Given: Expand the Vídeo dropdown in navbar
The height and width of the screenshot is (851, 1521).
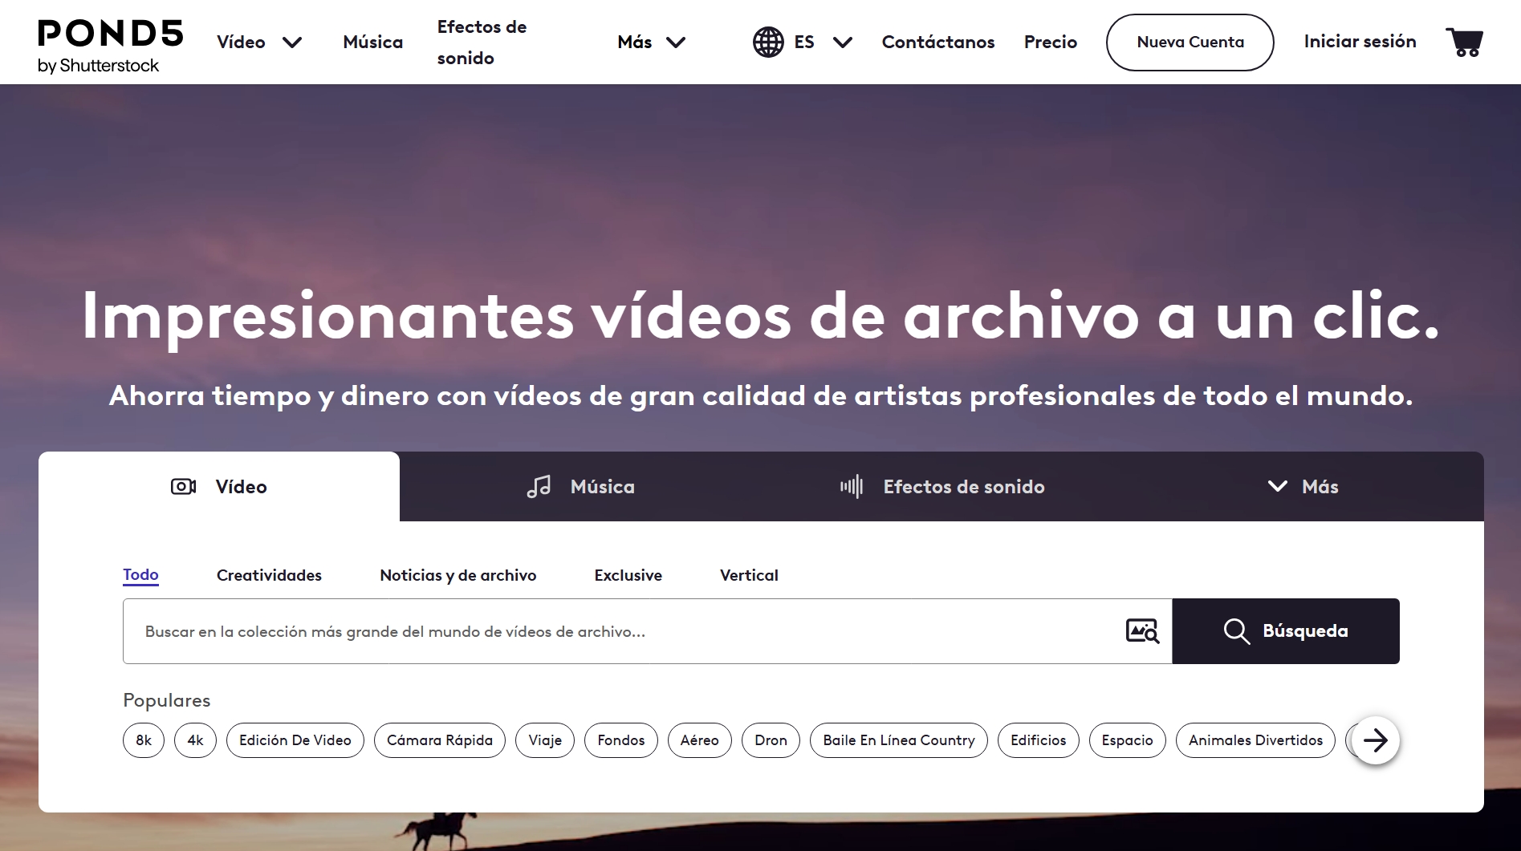Looking at the screenshot, I should click(258, 43).
